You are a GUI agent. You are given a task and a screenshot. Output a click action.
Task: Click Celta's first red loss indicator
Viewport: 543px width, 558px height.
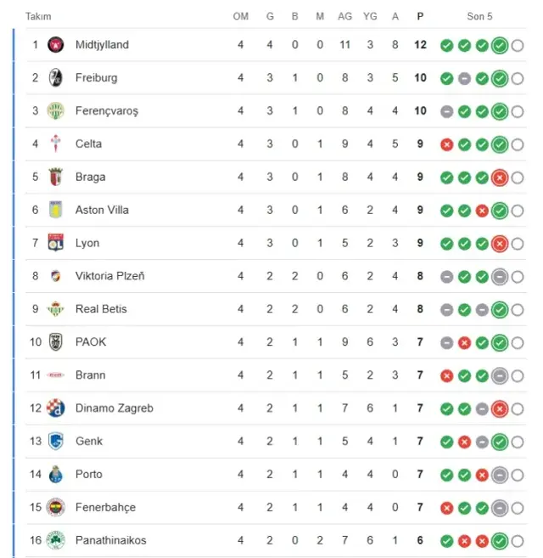click(446, 144)
